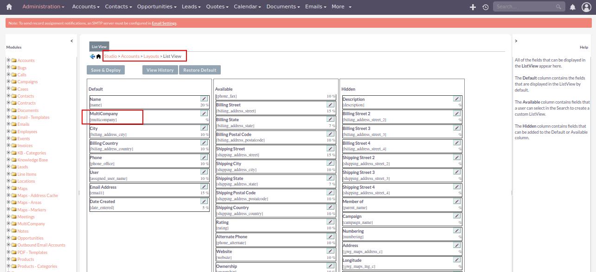Click the pencil icon for Description
The width and height of the screenshot is (596, 272).
tap(457, 99)
